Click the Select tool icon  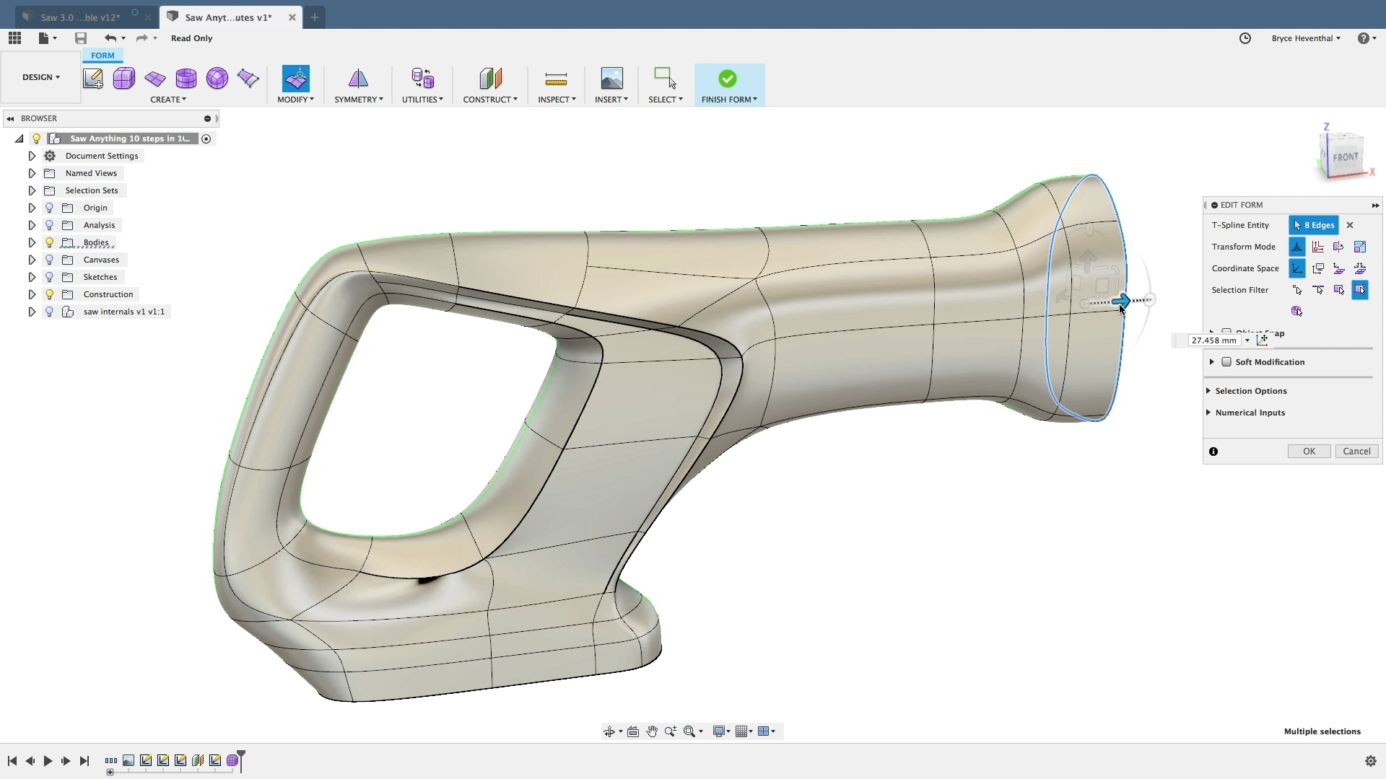click(665, 78)
